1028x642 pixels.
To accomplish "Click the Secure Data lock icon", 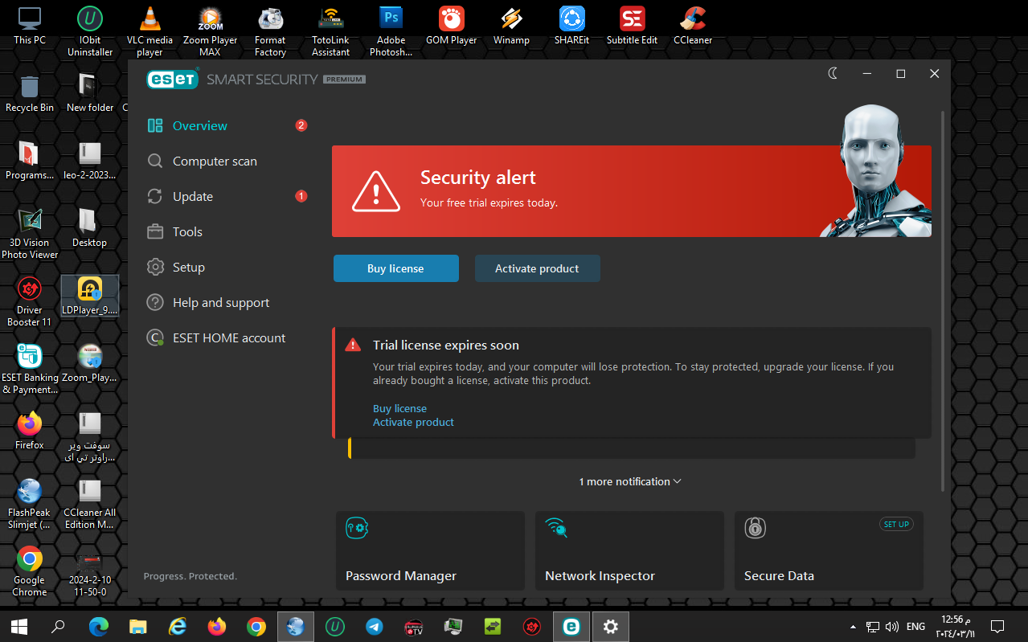I will coord(755,527).
